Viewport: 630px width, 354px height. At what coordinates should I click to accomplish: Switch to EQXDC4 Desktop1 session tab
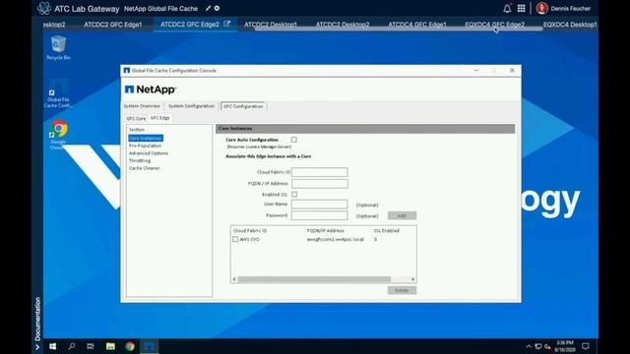pos(570,25)
